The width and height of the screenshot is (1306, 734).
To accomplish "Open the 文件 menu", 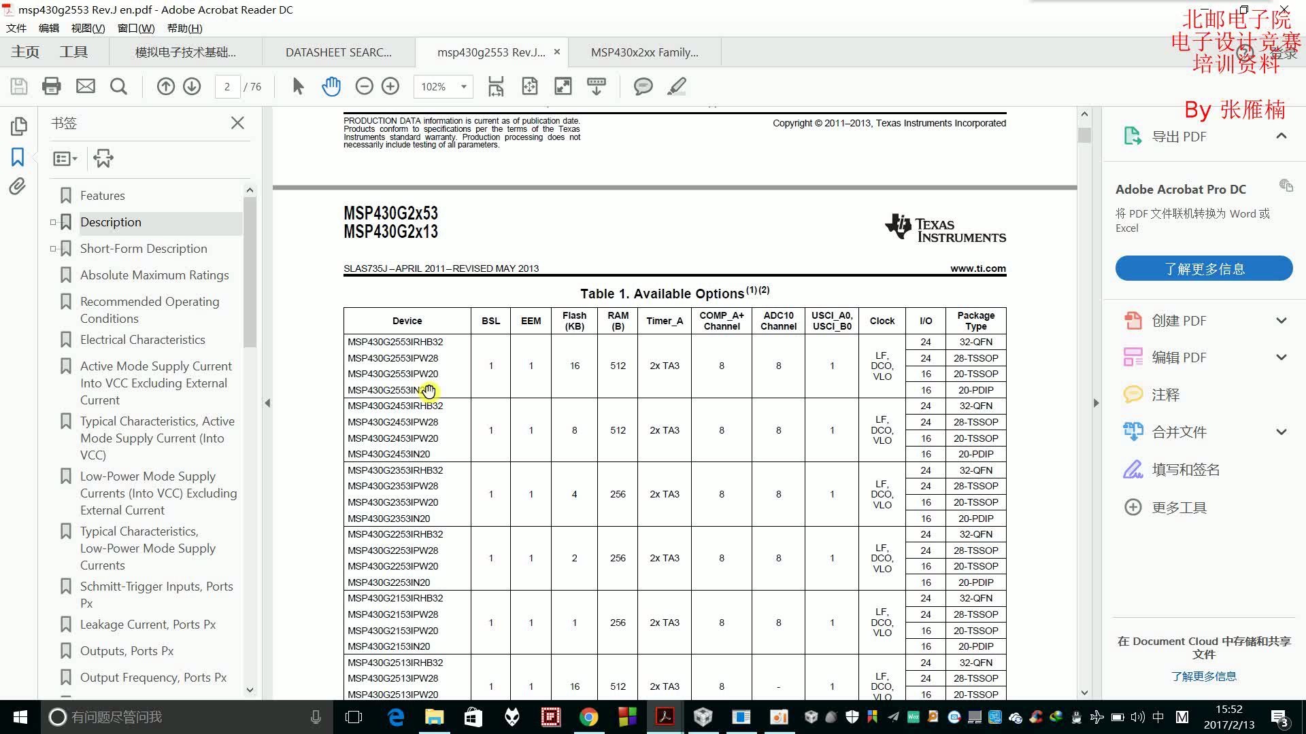I will [16, 28].
